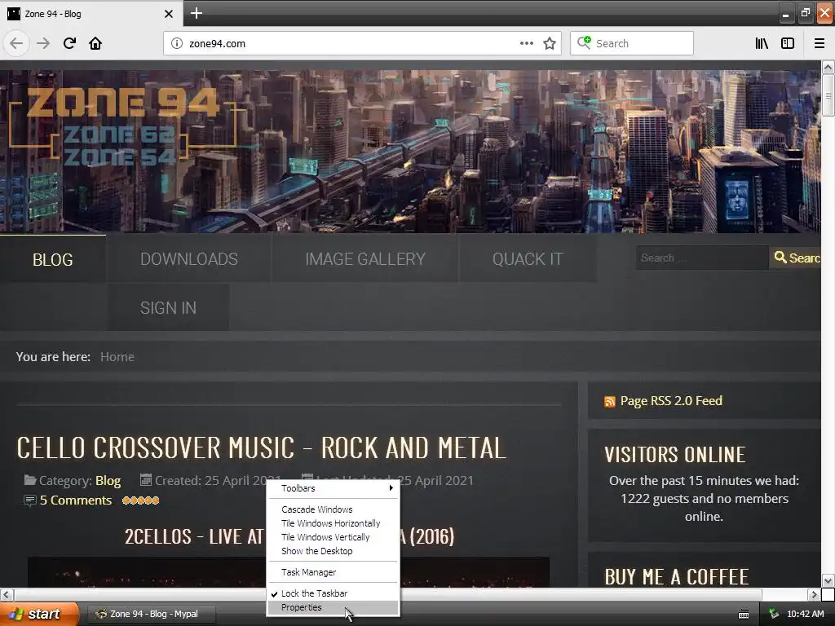Open the Page RSS 2.0 Feed link

(671, 401)
